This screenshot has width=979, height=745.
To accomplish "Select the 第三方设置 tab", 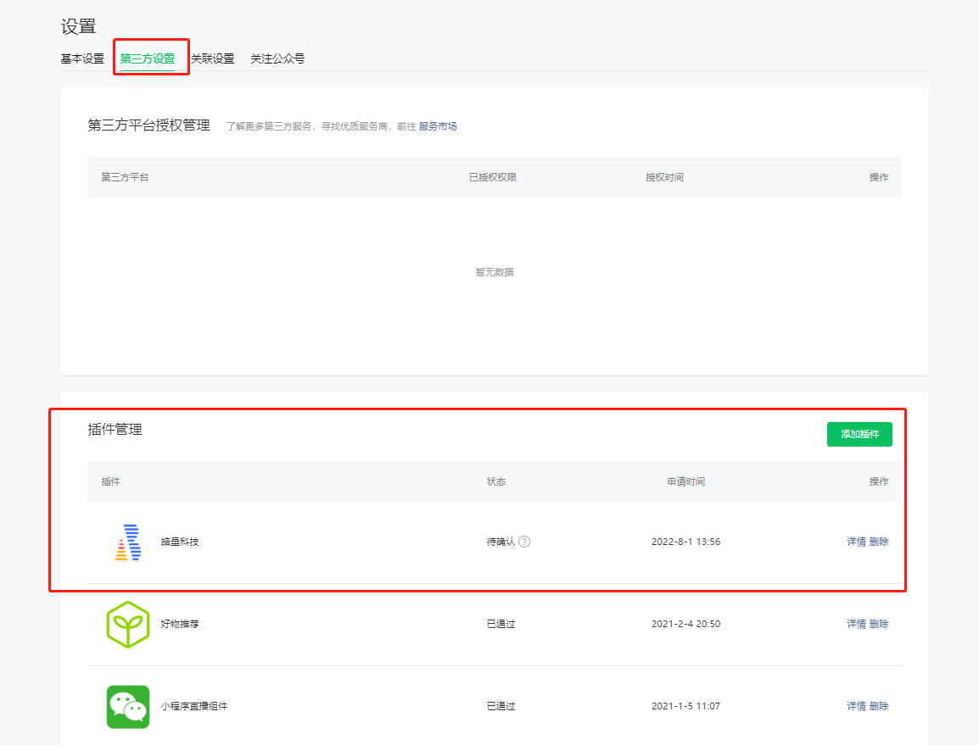I will tap(148, 59).
